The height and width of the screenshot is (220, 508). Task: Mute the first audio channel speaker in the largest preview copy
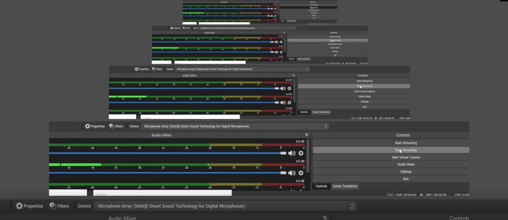pos(292,154)
